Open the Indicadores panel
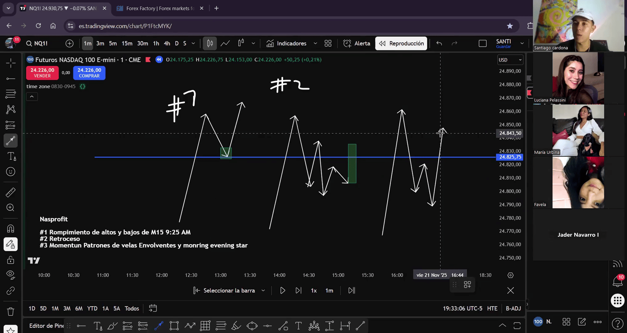Screen dimensions: 627x333 click(287, 43)
